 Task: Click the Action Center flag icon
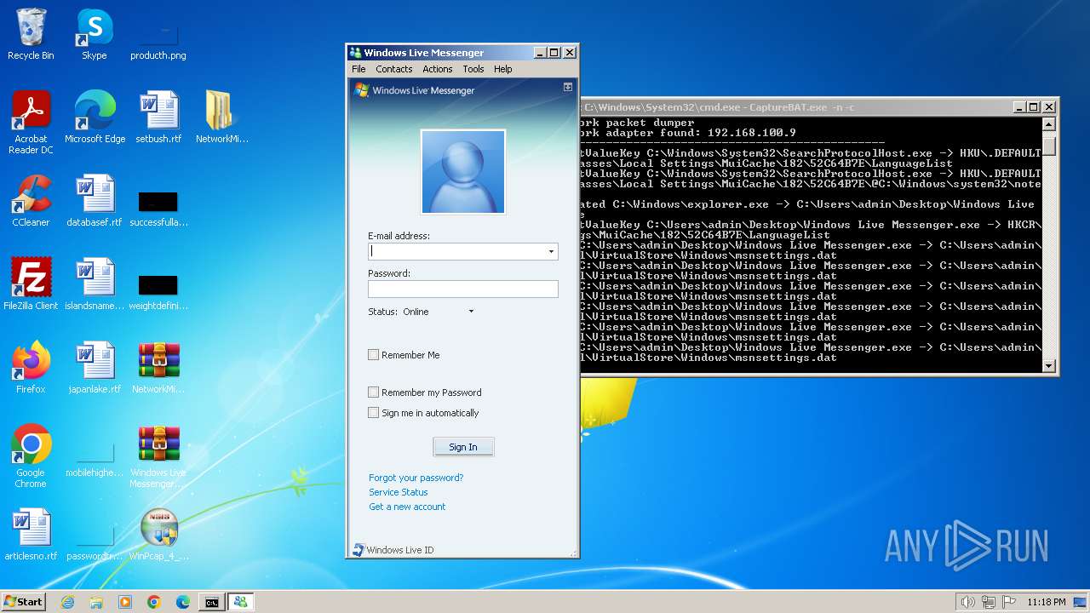(1008, 602)
